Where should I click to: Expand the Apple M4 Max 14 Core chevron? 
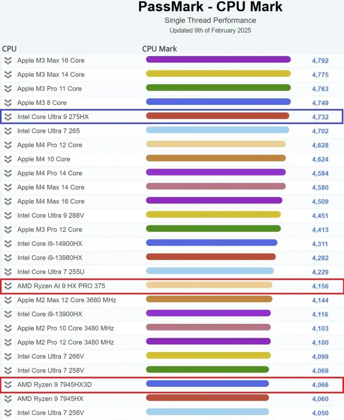click(x=8, y=187)
